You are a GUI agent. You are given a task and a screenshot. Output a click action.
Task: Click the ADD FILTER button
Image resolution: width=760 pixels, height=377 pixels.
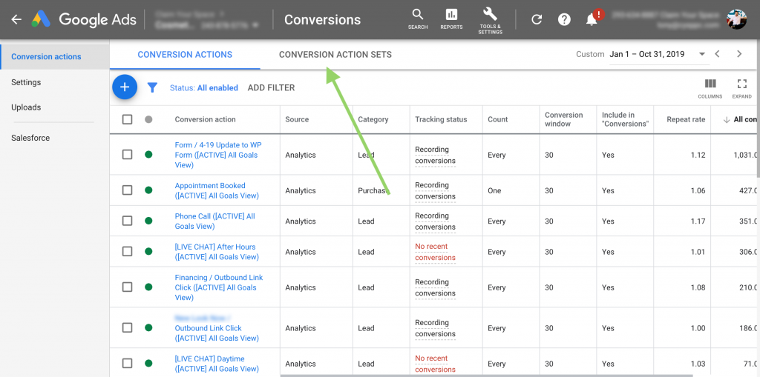tap(271, 87)
